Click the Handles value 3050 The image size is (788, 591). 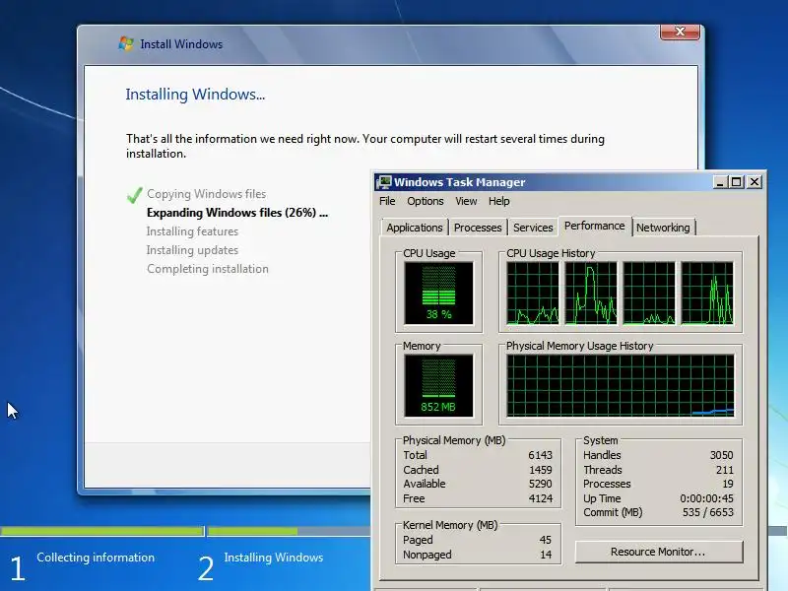click(721, 455)
